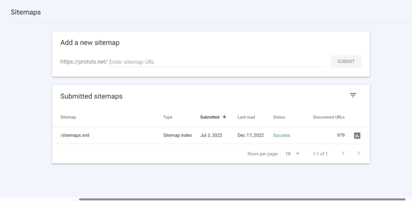Open the submitted sitemaps filter icon
This screenshot has width=412, height=201.
pyautogui.click(x=353, y=95)
